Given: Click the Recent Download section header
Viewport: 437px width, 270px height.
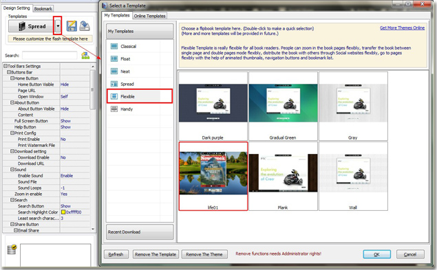Looking at the screenshot, I should pyautogui.click(x=140, y=232).
